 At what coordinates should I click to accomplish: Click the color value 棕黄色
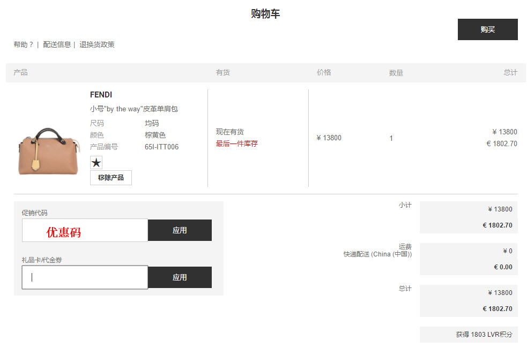(155, 135)
